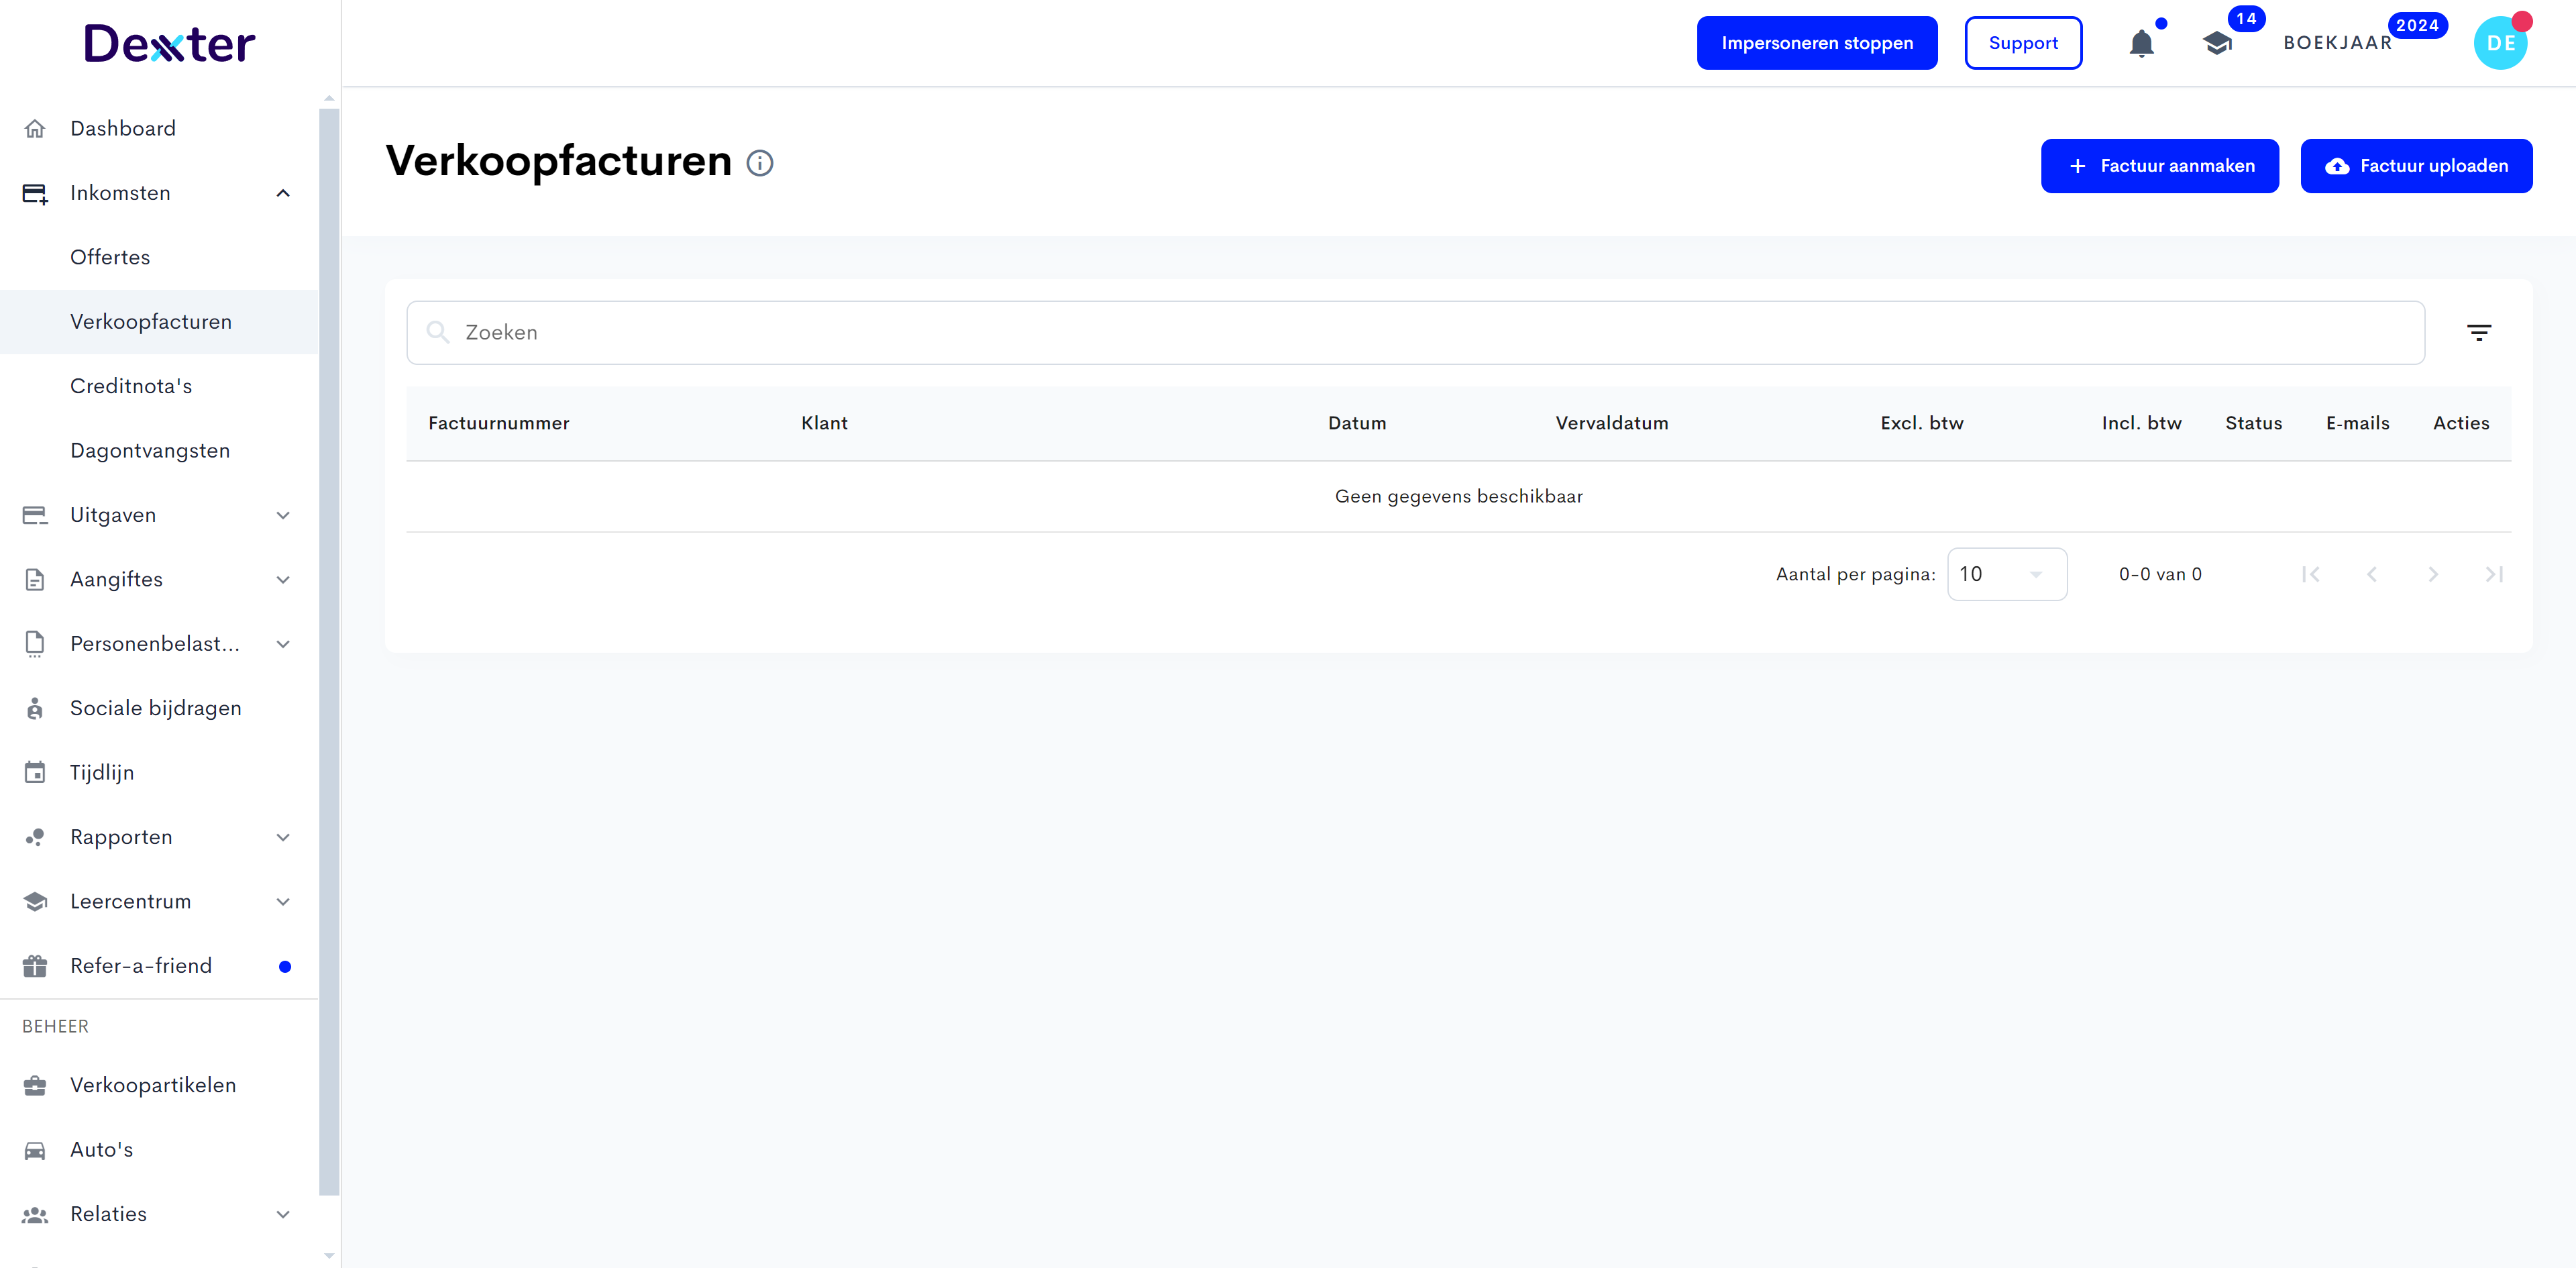Click the Factuur aanmaken button

pos(2159,166)
